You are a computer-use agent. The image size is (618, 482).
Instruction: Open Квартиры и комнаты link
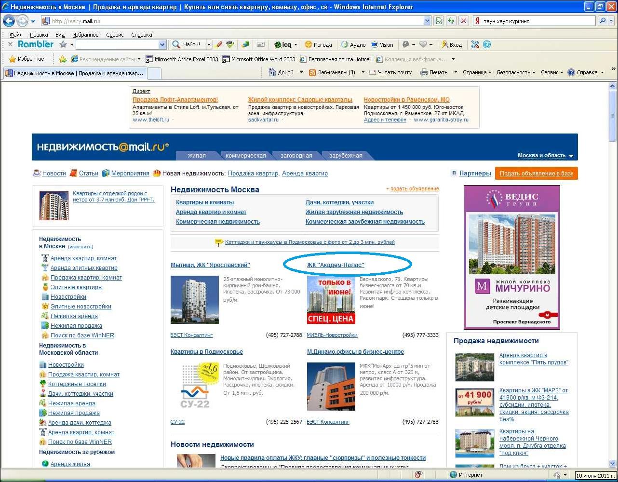pos(205,202)
